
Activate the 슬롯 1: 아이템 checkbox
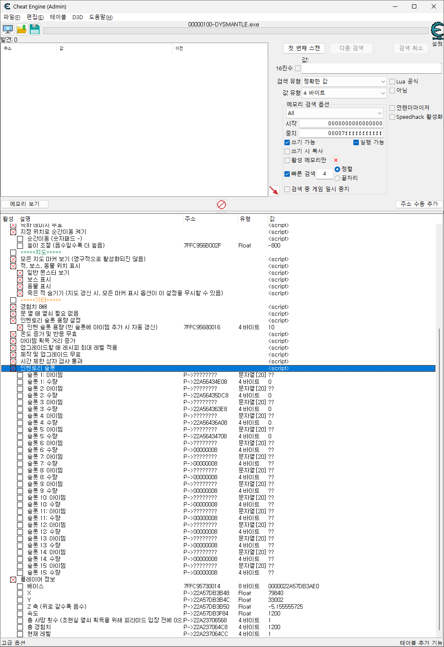pos(20,375)
